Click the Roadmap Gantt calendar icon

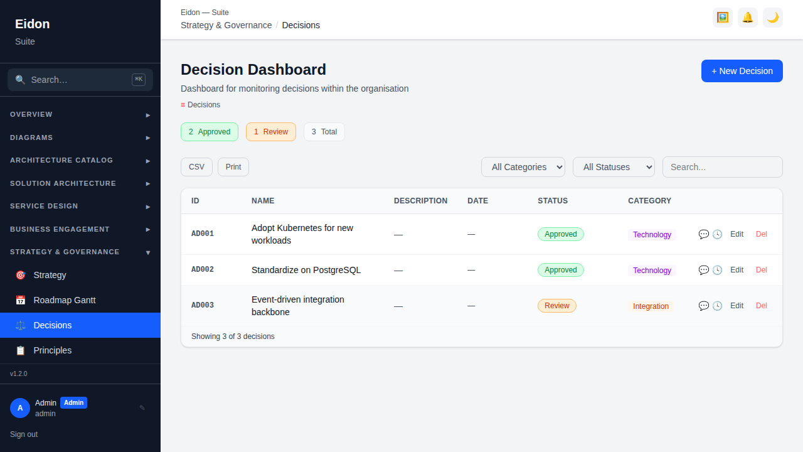(20, 300)
